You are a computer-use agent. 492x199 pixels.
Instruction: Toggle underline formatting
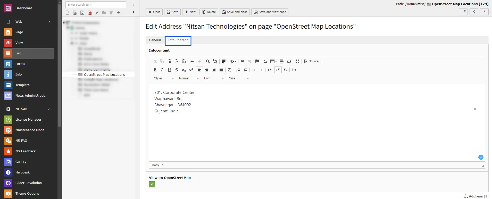169,70
